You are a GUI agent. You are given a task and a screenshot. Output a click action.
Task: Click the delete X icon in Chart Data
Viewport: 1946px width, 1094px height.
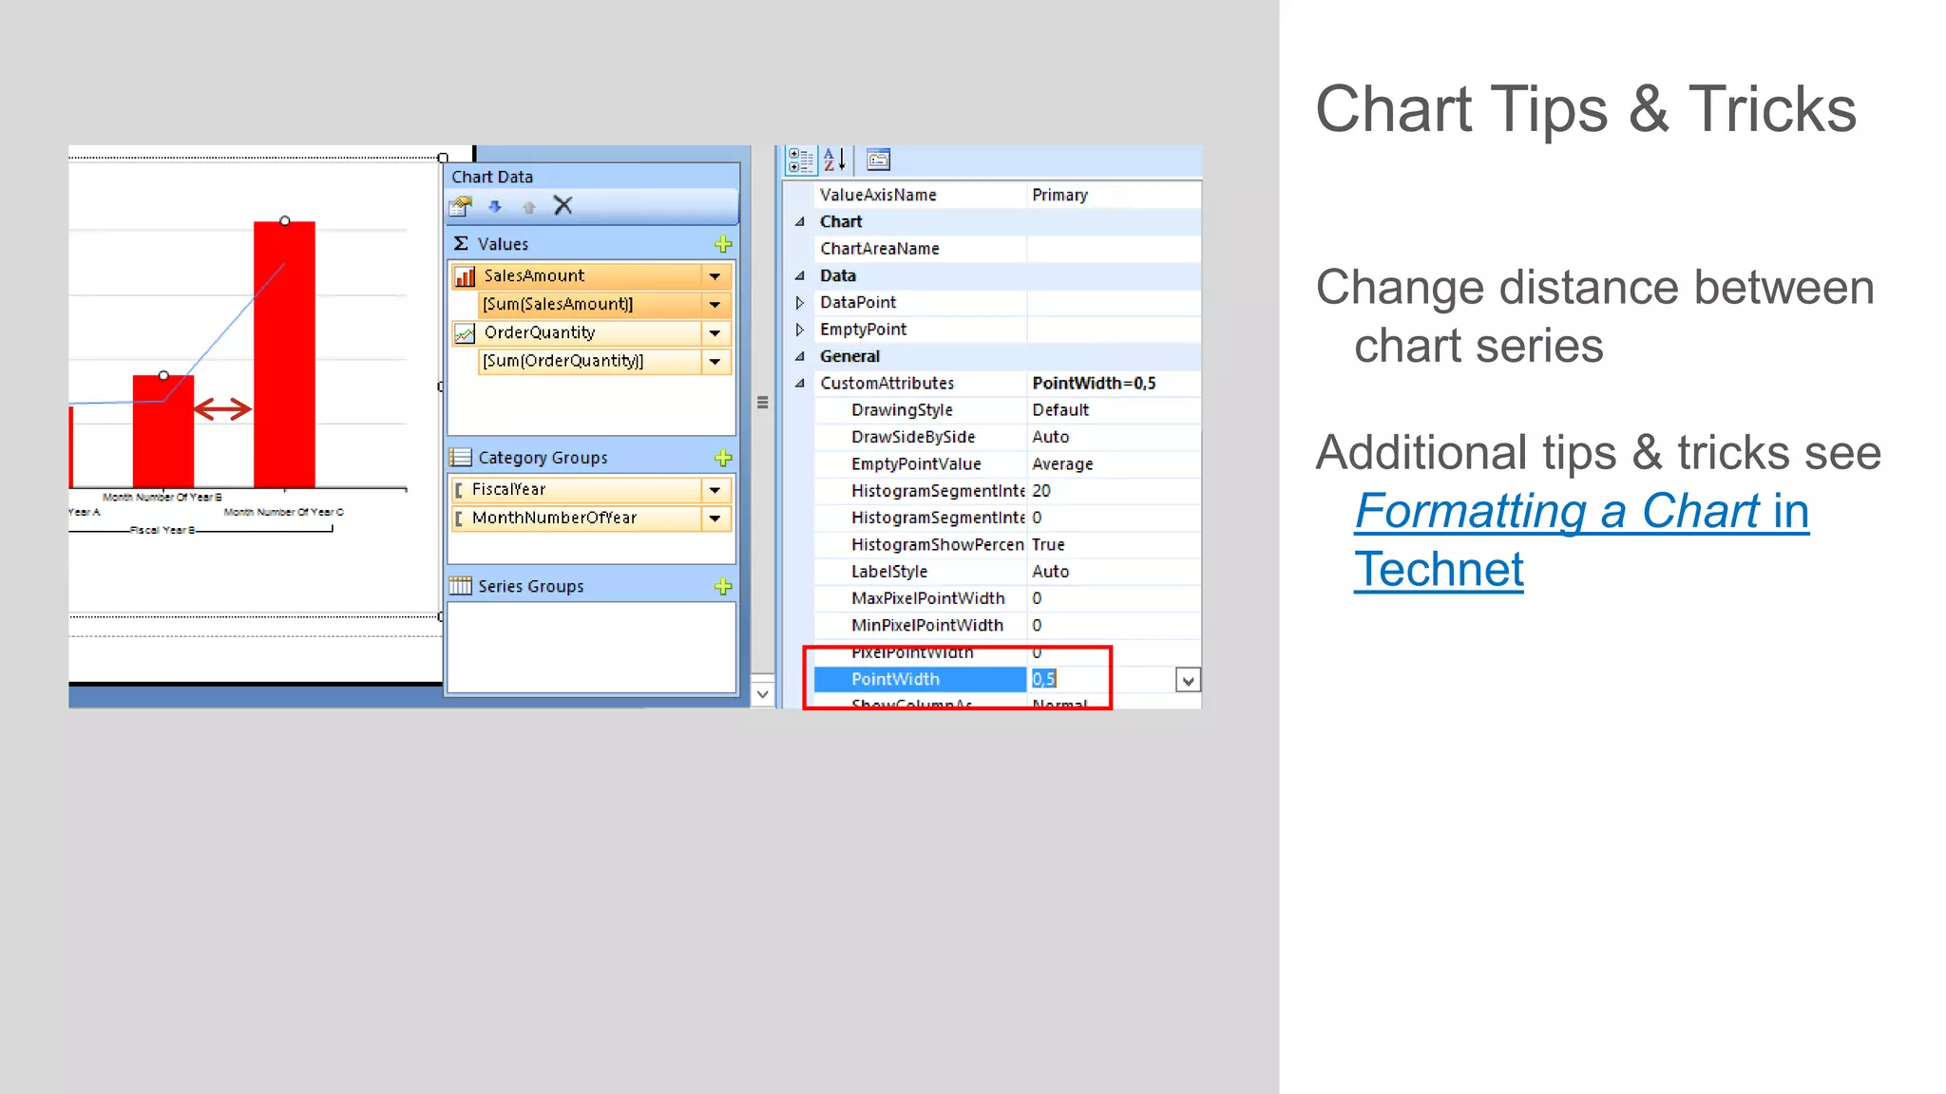563,205
